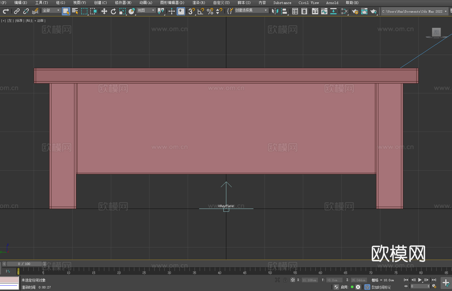452x291 pixels.
Task: Open the project path dropdown
Action: [415, 11]
